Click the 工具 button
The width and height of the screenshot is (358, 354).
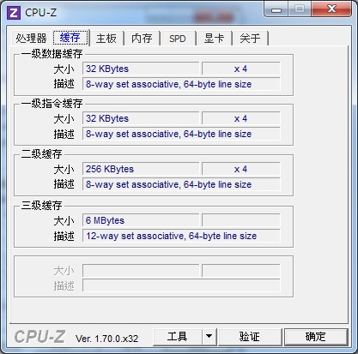178,337
